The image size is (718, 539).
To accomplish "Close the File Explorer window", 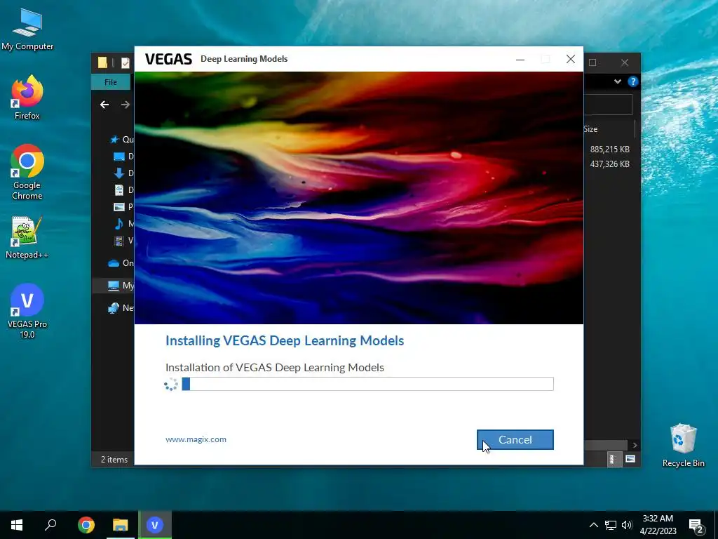I will [x=625, y=62].
